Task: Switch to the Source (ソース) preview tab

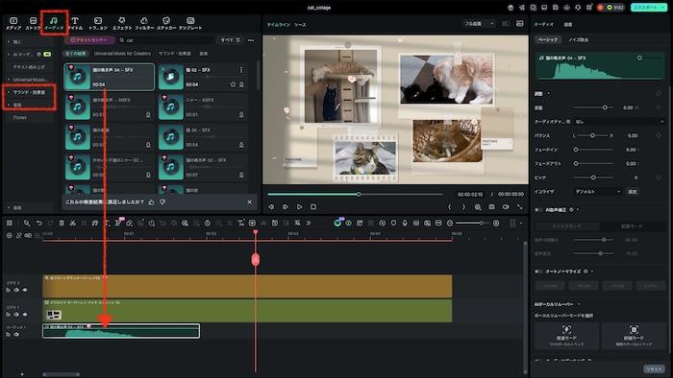Action: (300, 25)
